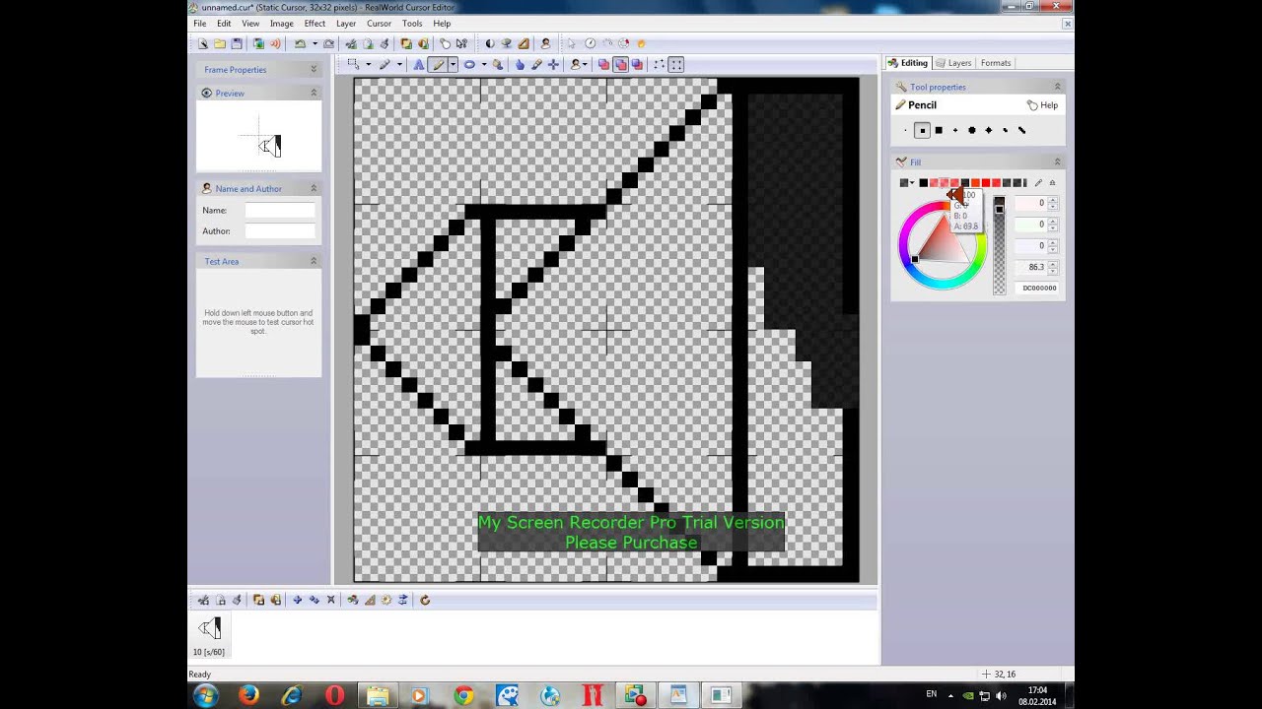Open dropdown arrow next to Undo
Viewport: 1262px width, 709px height.
(315, 43)
